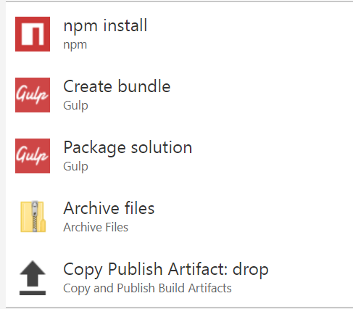Click the upload arrow publish artifact icon
The height and width of the screenshot is (309, 353).
click(33, 278)
